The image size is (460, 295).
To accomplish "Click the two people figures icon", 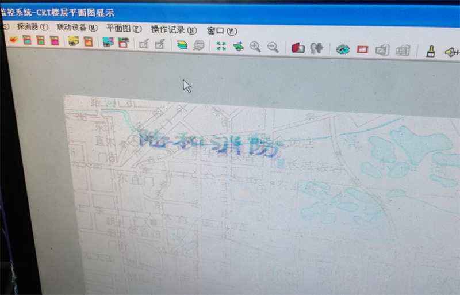I will point(316,49).
